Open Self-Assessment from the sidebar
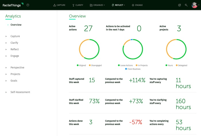Screen dimensions: 201x136 click(20, 92)
